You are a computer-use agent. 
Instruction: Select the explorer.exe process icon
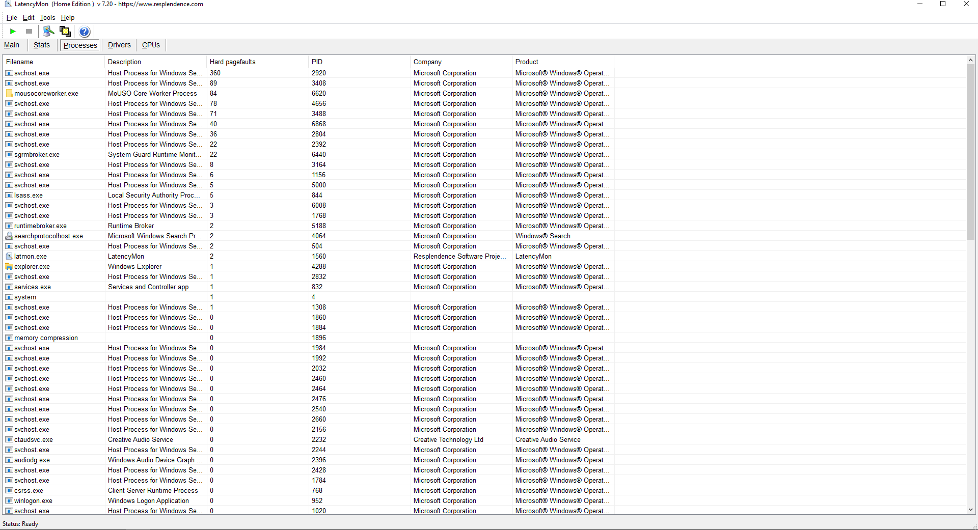coord(9,267)
